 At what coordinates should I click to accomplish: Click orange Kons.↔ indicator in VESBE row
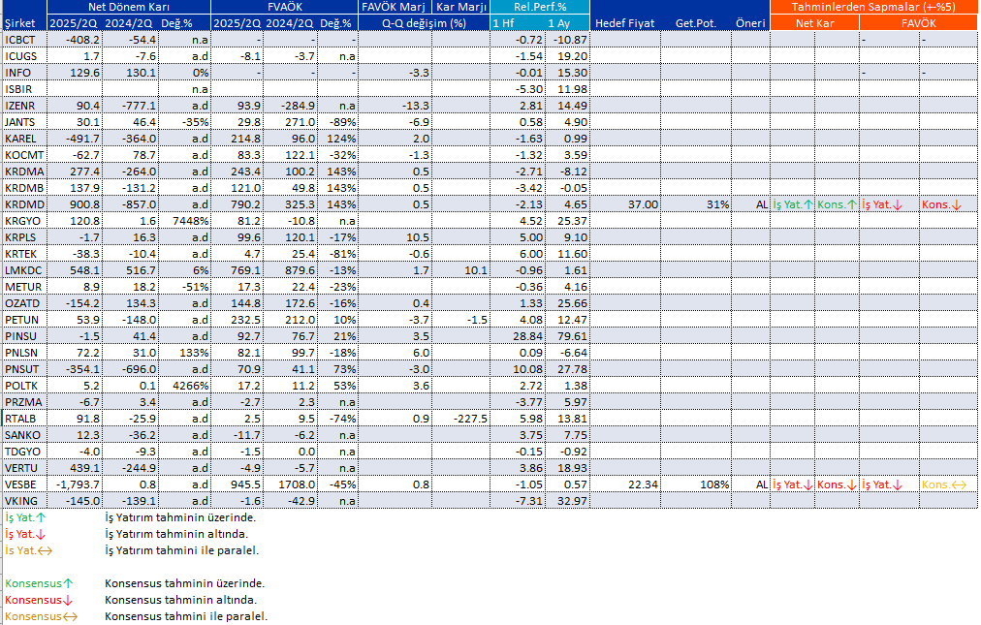click(x=939, y=484)
